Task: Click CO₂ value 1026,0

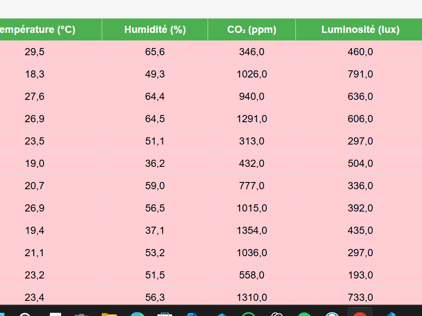Action: tap(252, 74)
